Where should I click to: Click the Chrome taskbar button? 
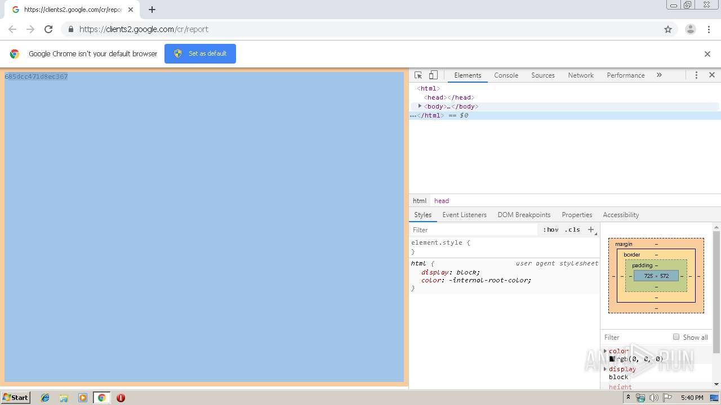[x=102, y=398]
